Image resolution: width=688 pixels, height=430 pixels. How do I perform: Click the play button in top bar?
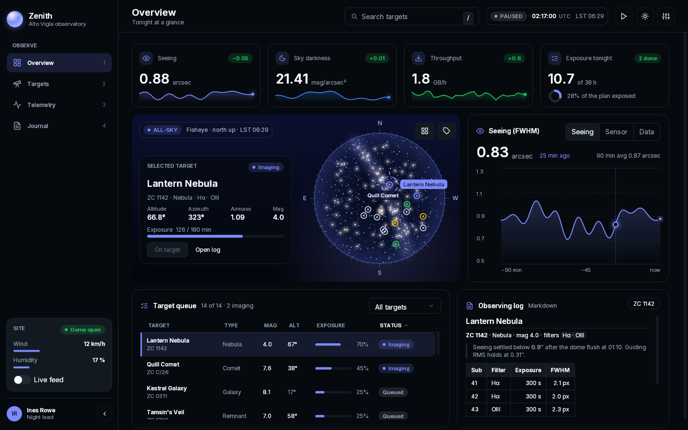point(623,16)
